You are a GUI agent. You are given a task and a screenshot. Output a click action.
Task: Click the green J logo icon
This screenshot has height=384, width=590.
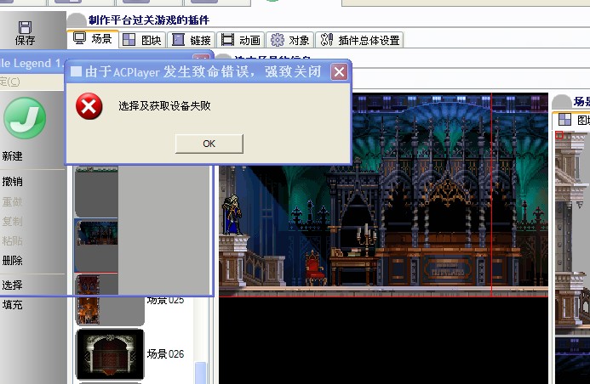pos(25,118)
